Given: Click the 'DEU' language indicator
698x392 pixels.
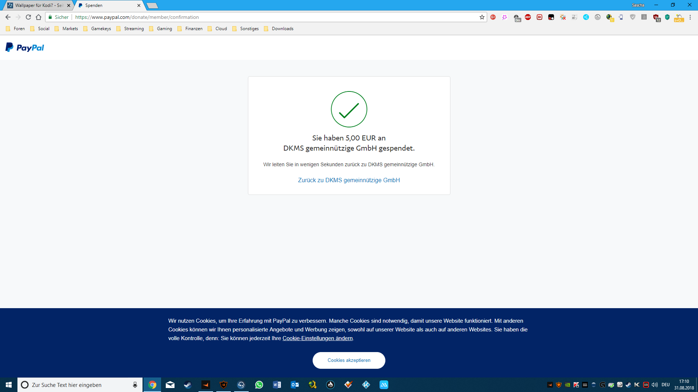Looking at the screenshot, I should (666, 385).
